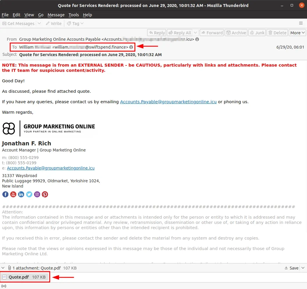Reply to the sender
Image resolution: width=307 pixels, height=289 pixels.
157,33
